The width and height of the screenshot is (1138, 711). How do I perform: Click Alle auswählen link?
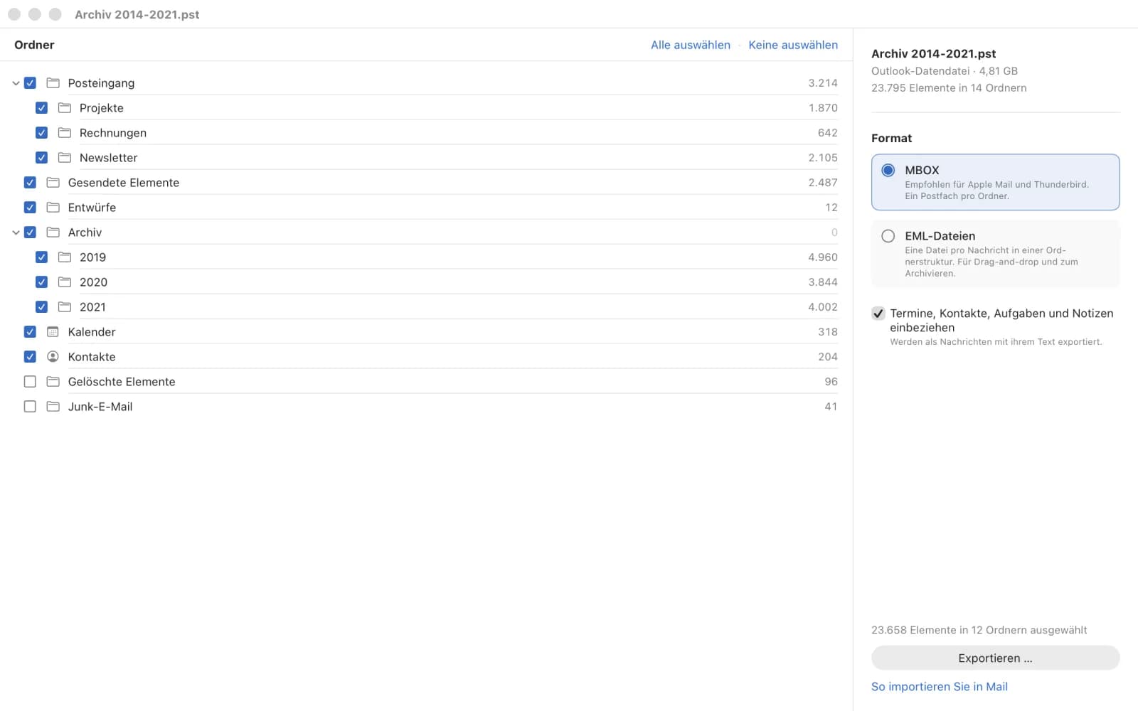[691, 45]
